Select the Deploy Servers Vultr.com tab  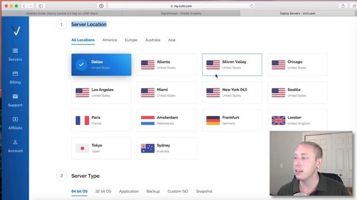tap(297, 13)
